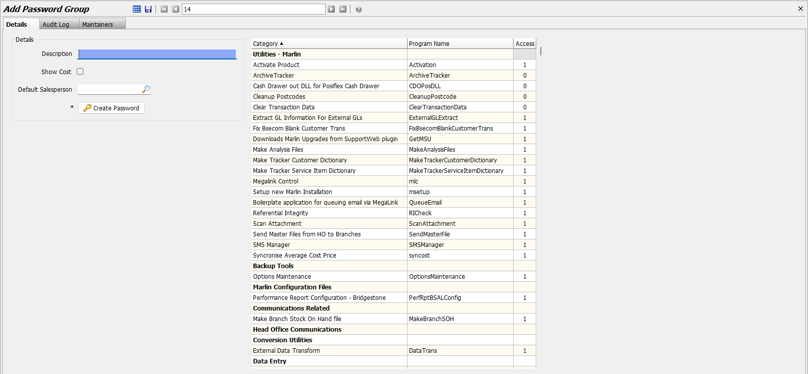The height and width of the screenshot is (374, 808).
Task: Click the Access value for ClearTransactionData
Action: (525, 107)
